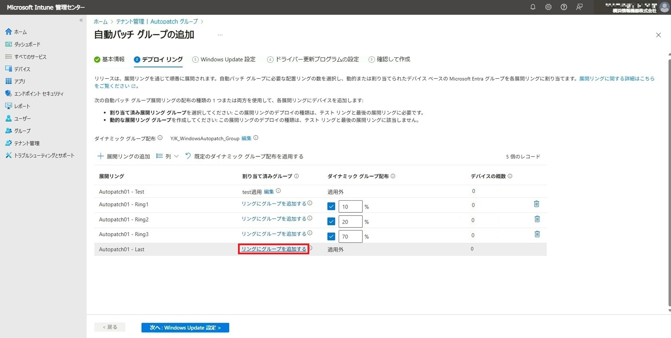
Task: Click info icon next to ダイナミック グループ配布 label
Action: [160, 138]
